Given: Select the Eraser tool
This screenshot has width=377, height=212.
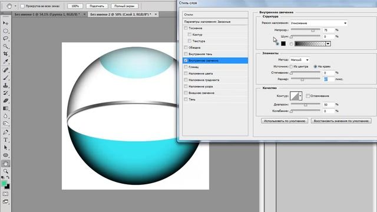Looking at the screenshot, I should tap(5, 101).
